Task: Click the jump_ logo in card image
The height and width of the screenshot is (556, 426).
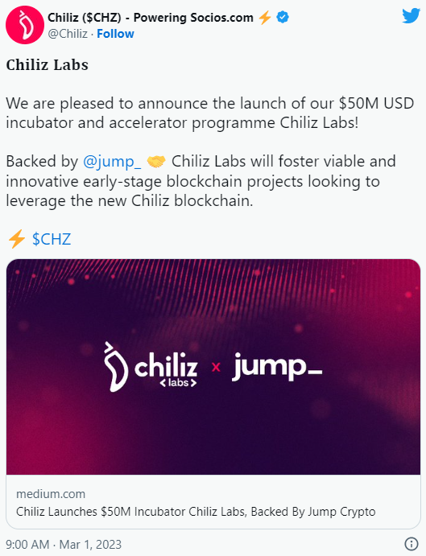Action: click(277, 367)
